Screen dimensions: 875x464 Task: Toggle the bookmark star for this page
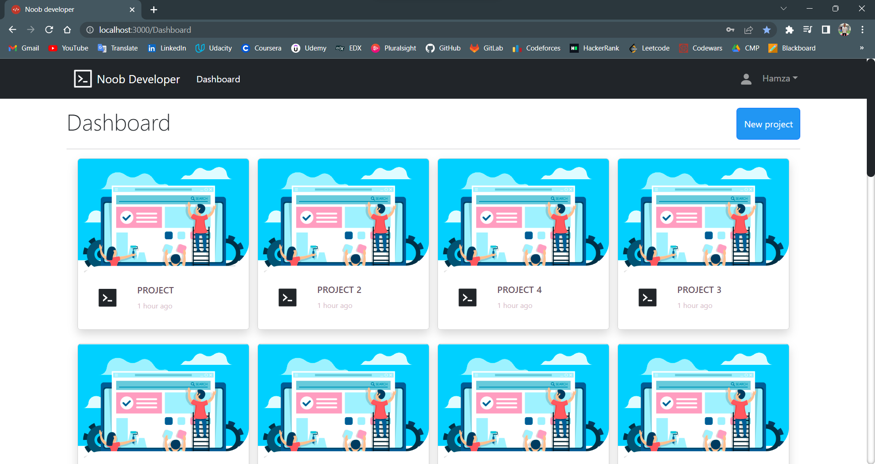pyautogui.click(x=767, y=30)
